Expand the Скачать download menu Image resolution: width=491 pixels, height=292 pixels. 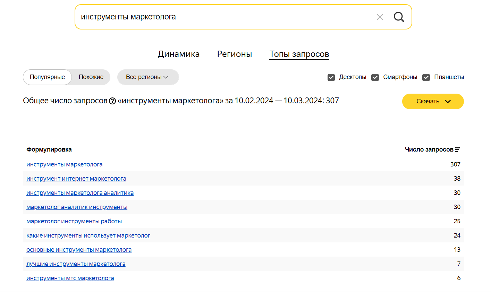point(433,101)
